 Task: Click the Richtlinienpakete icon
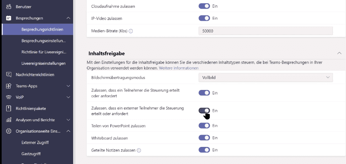click(9, 109)
